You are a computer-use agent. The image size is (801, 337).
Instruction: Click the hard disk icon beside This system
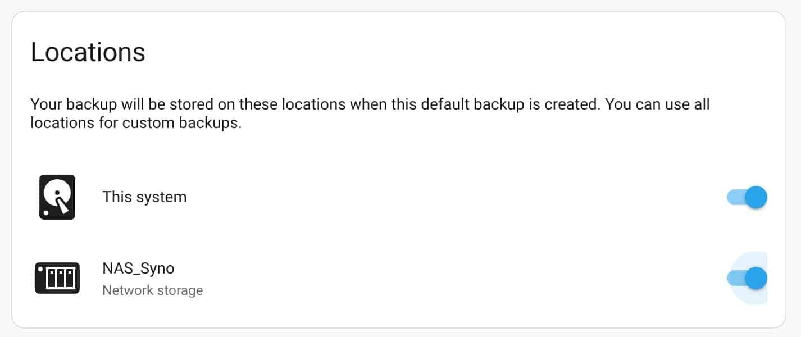(57, 197)
